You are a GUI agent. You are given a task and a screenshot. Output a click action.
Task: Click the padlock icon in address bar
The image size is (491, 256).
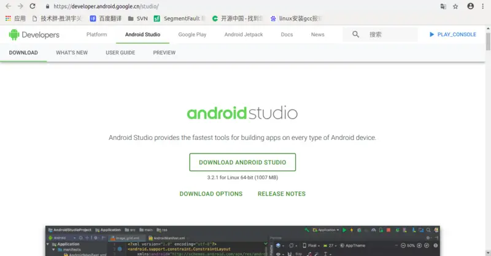point(47,6)
